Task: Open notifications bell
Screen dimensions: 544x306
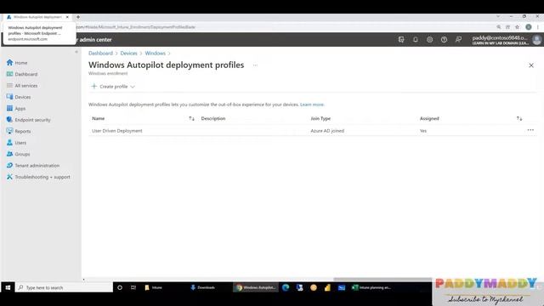Action: [x=416, y=40]
